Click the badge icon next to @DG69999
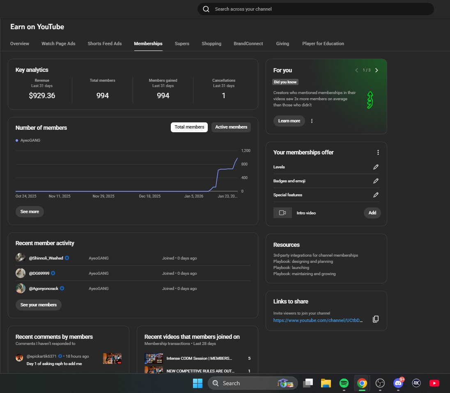 pyautogui.click(x=53, y=273)
